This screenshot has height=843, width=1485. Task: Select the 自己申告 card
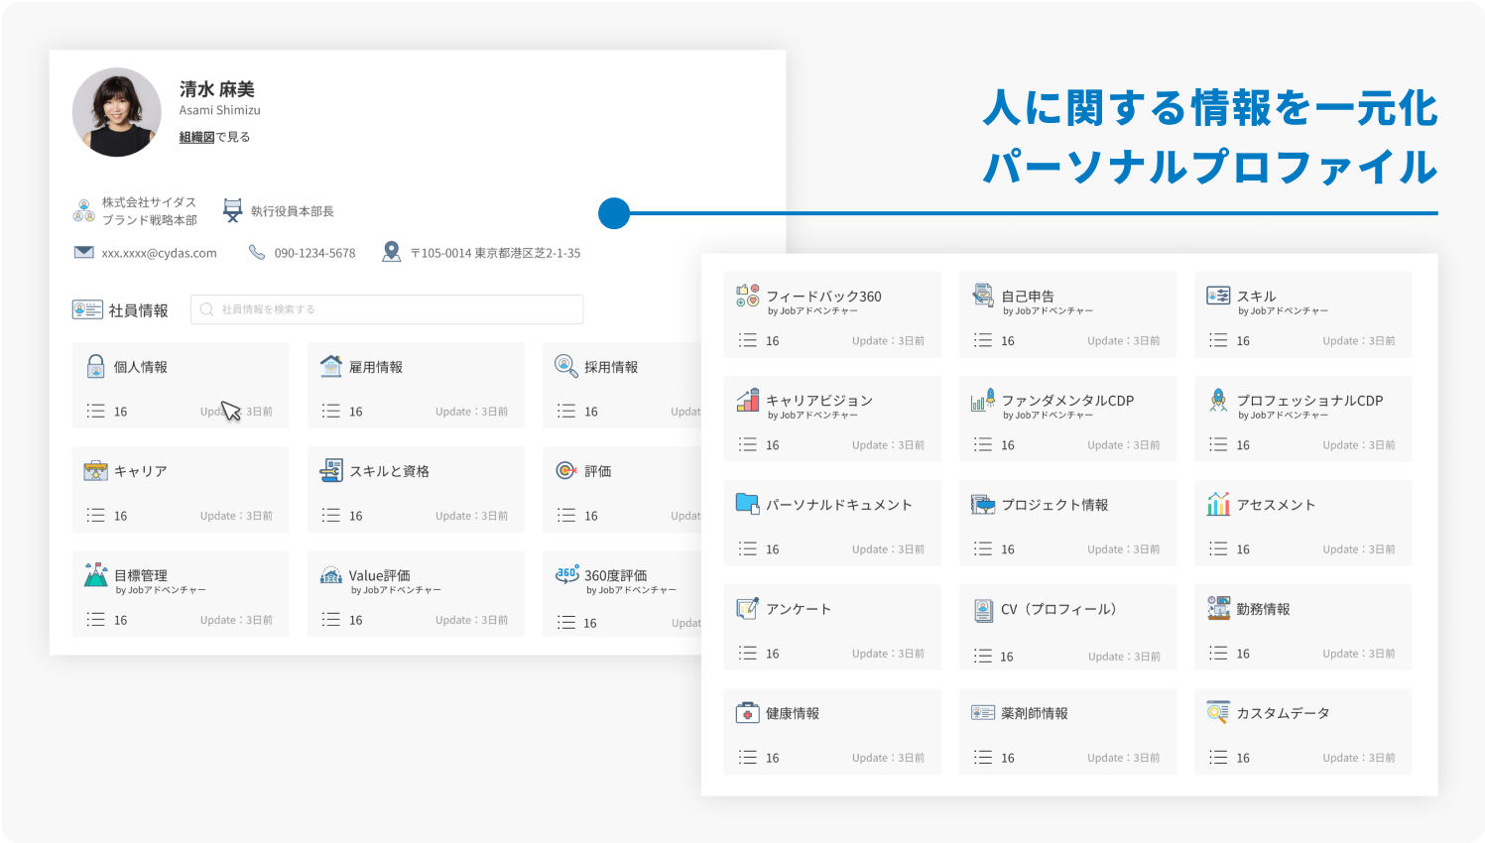point(1067,313)
